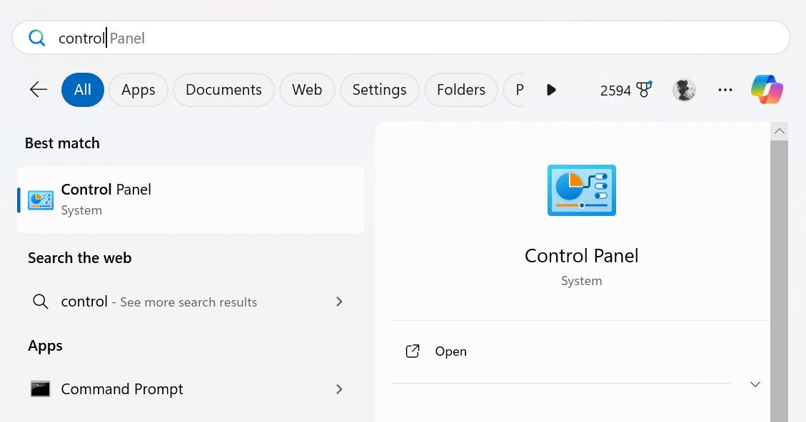Screen dimensions: 806x422
Task: Click the user profile avatar
Action: 684,90
